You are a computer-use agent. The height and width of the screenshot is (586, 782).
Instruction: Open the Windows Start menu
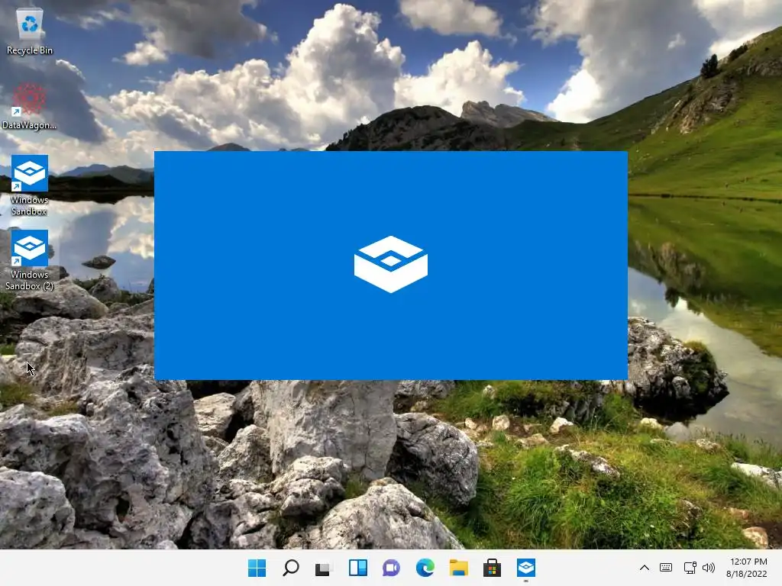coord(257,568)
